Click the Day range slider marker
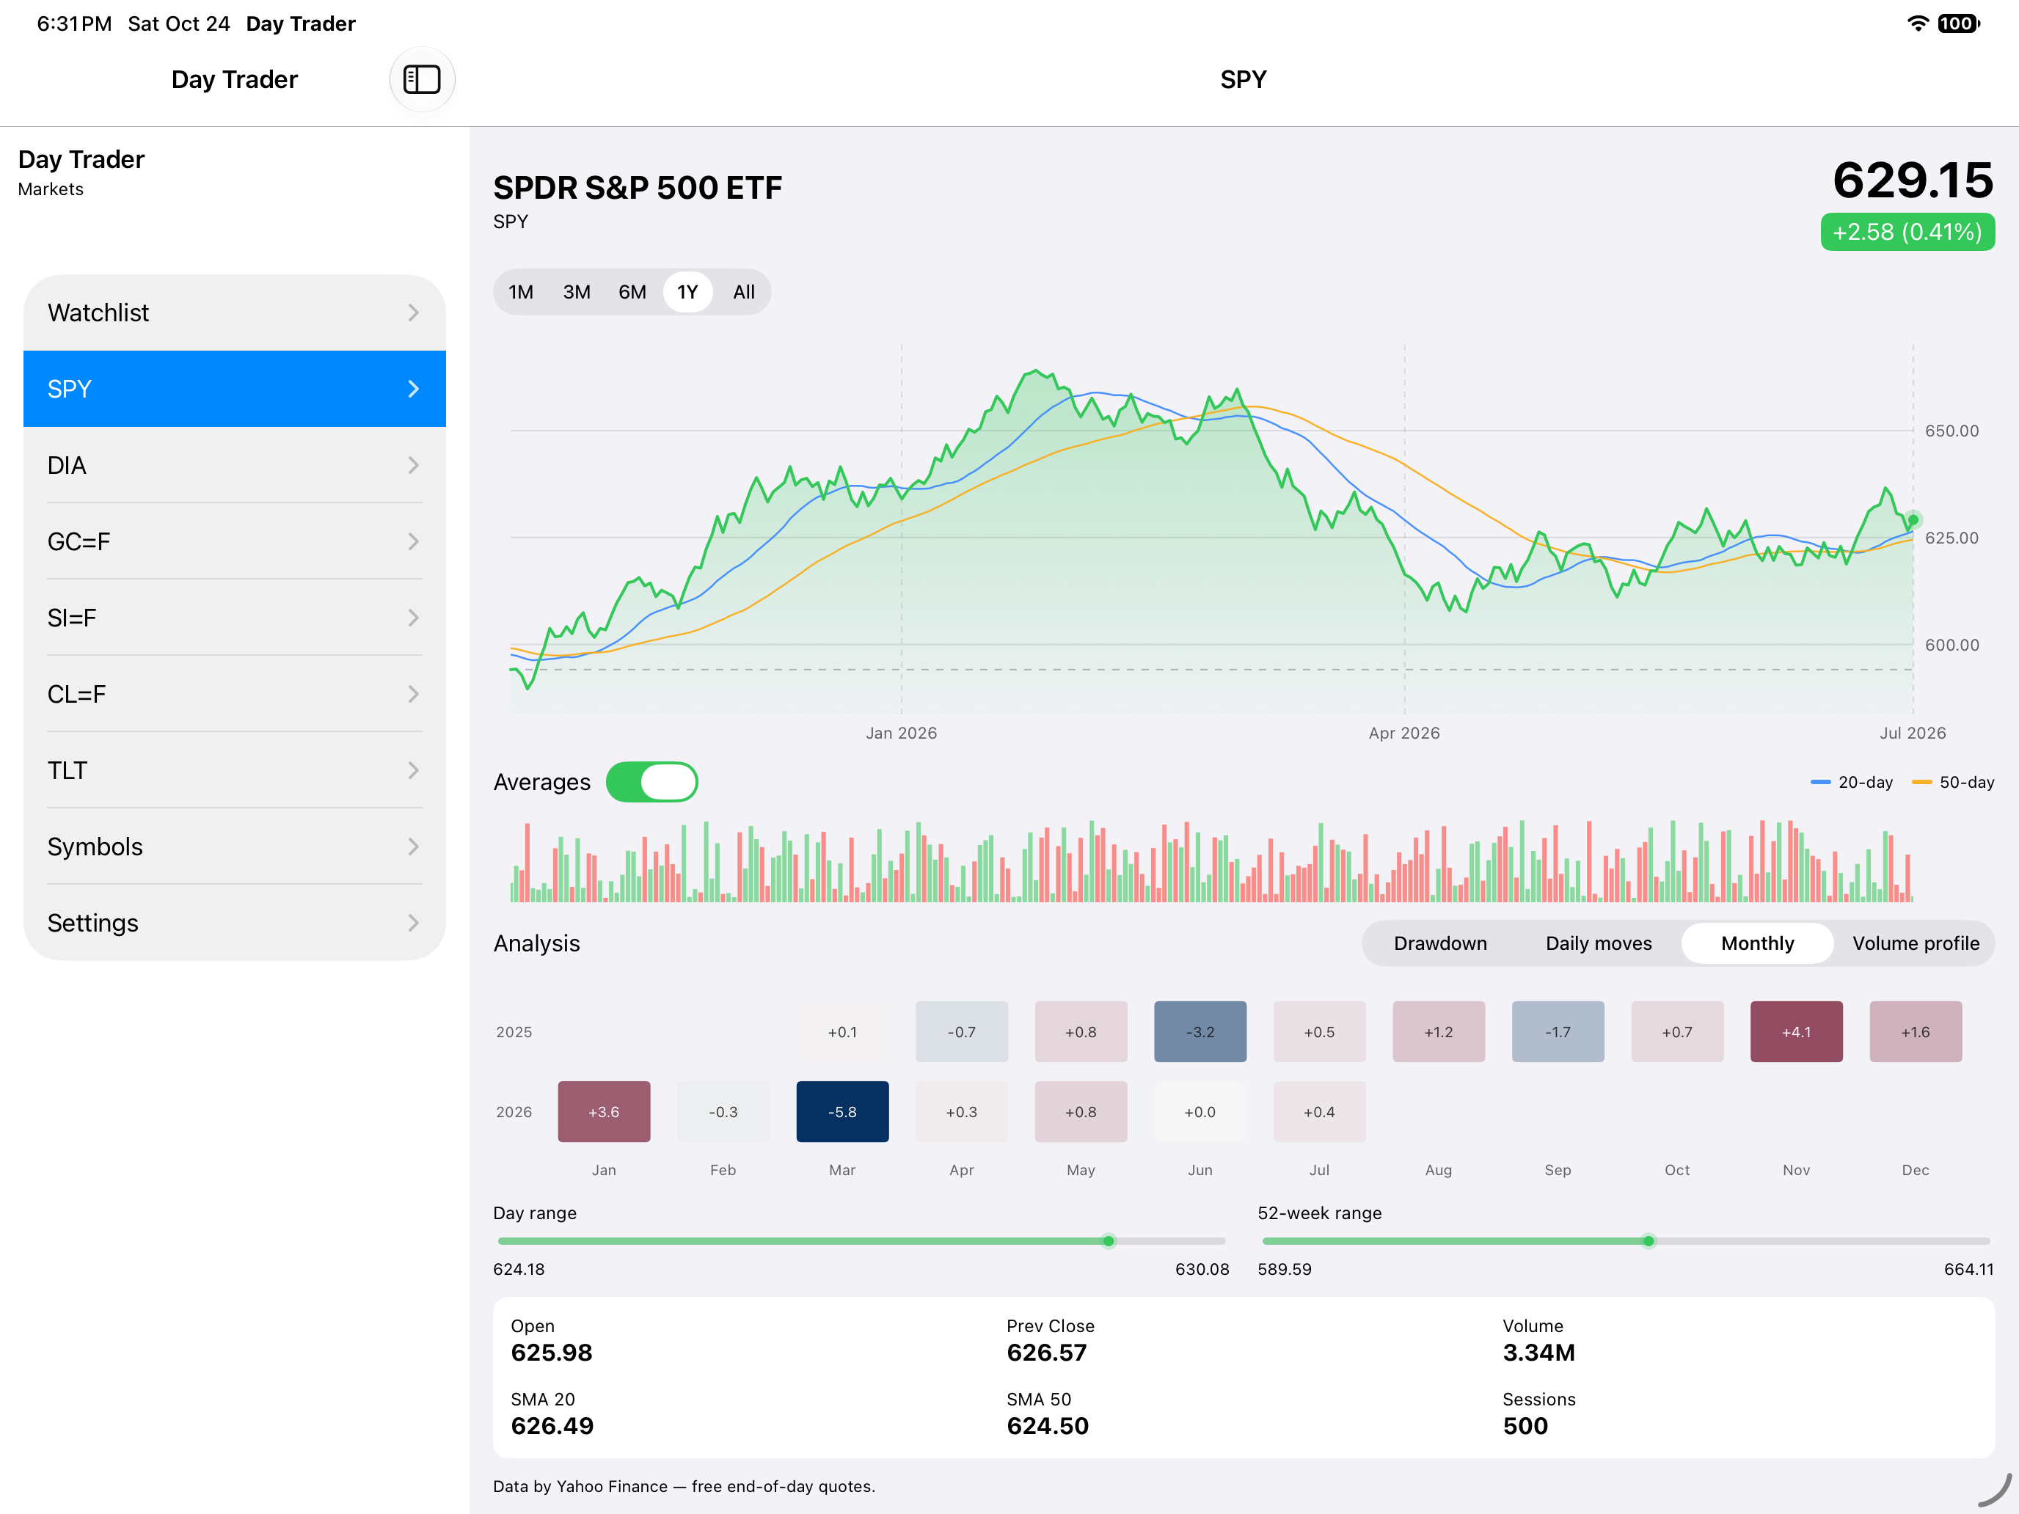The height and width of the screenshot is (1514, 2019). [x=1108, y=1241]
